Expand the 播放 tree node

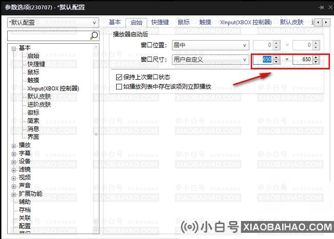tap(14, 146)
